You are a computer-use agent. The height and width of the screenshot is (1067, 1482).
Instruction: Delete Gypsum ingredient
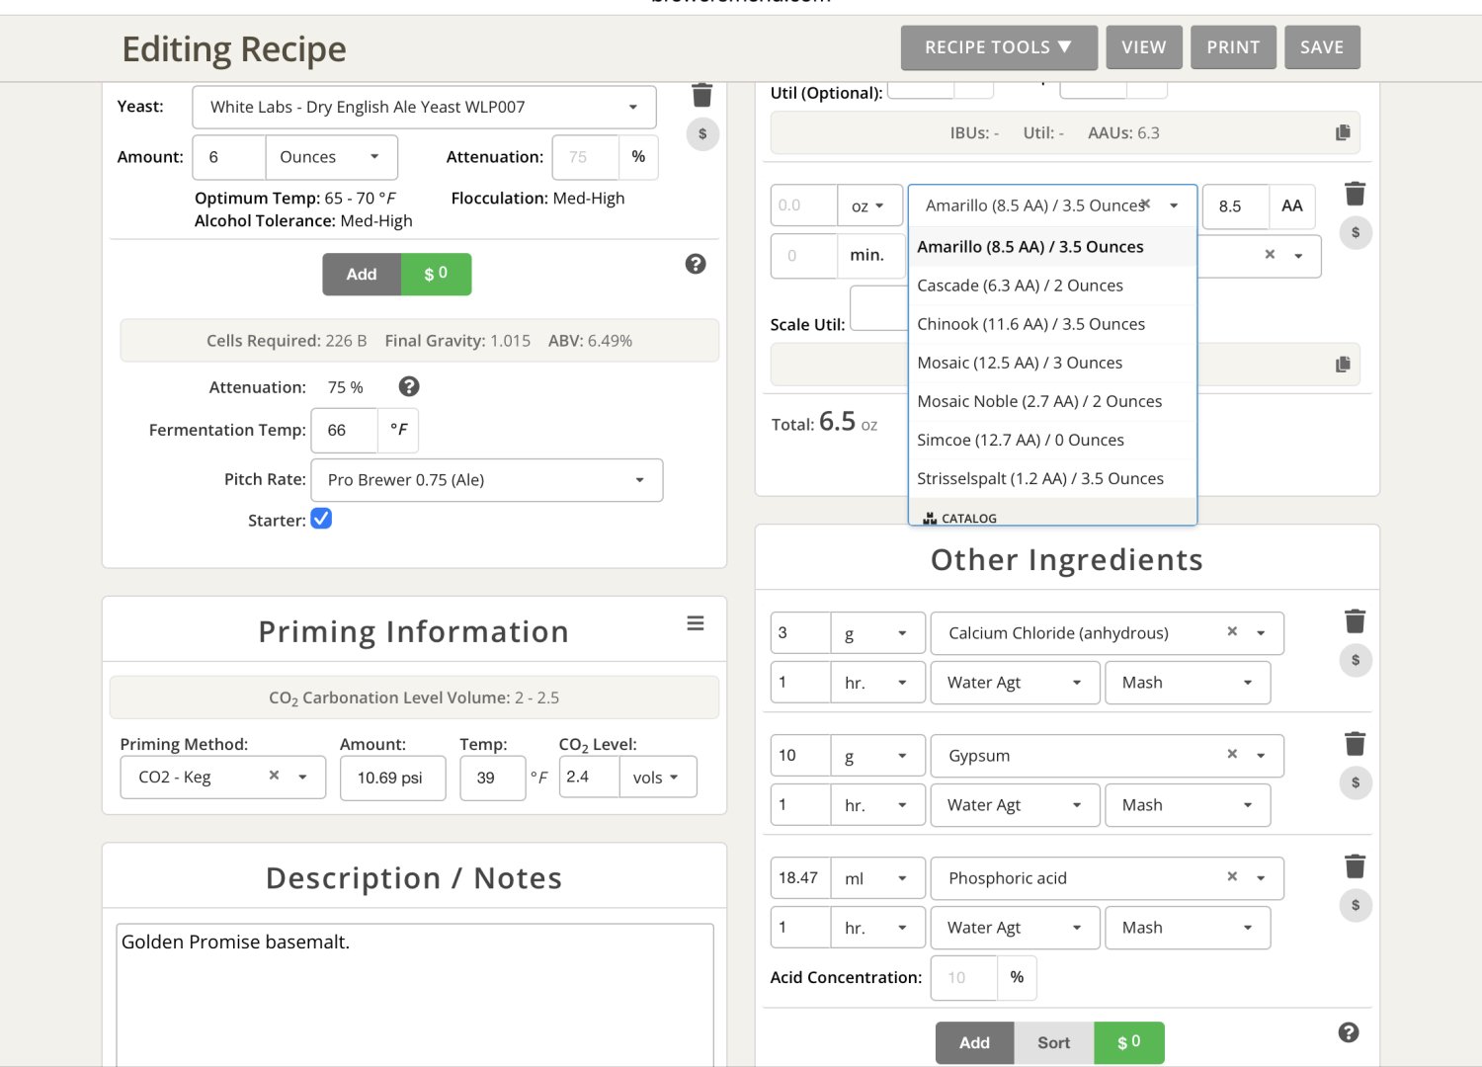coord(1355,744)
